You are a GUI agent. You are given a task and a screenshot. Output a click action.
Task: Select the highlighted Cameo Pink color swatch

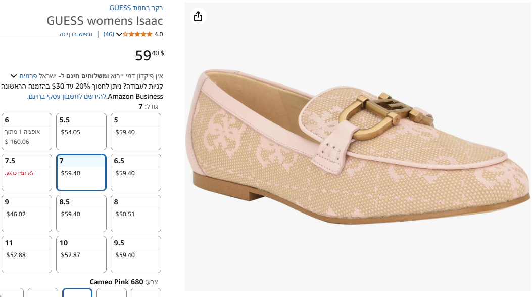pos(77,293)
